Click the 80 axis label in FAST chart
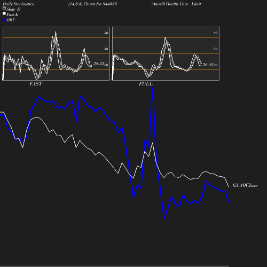Screen dimensions: 267x267 106,33
